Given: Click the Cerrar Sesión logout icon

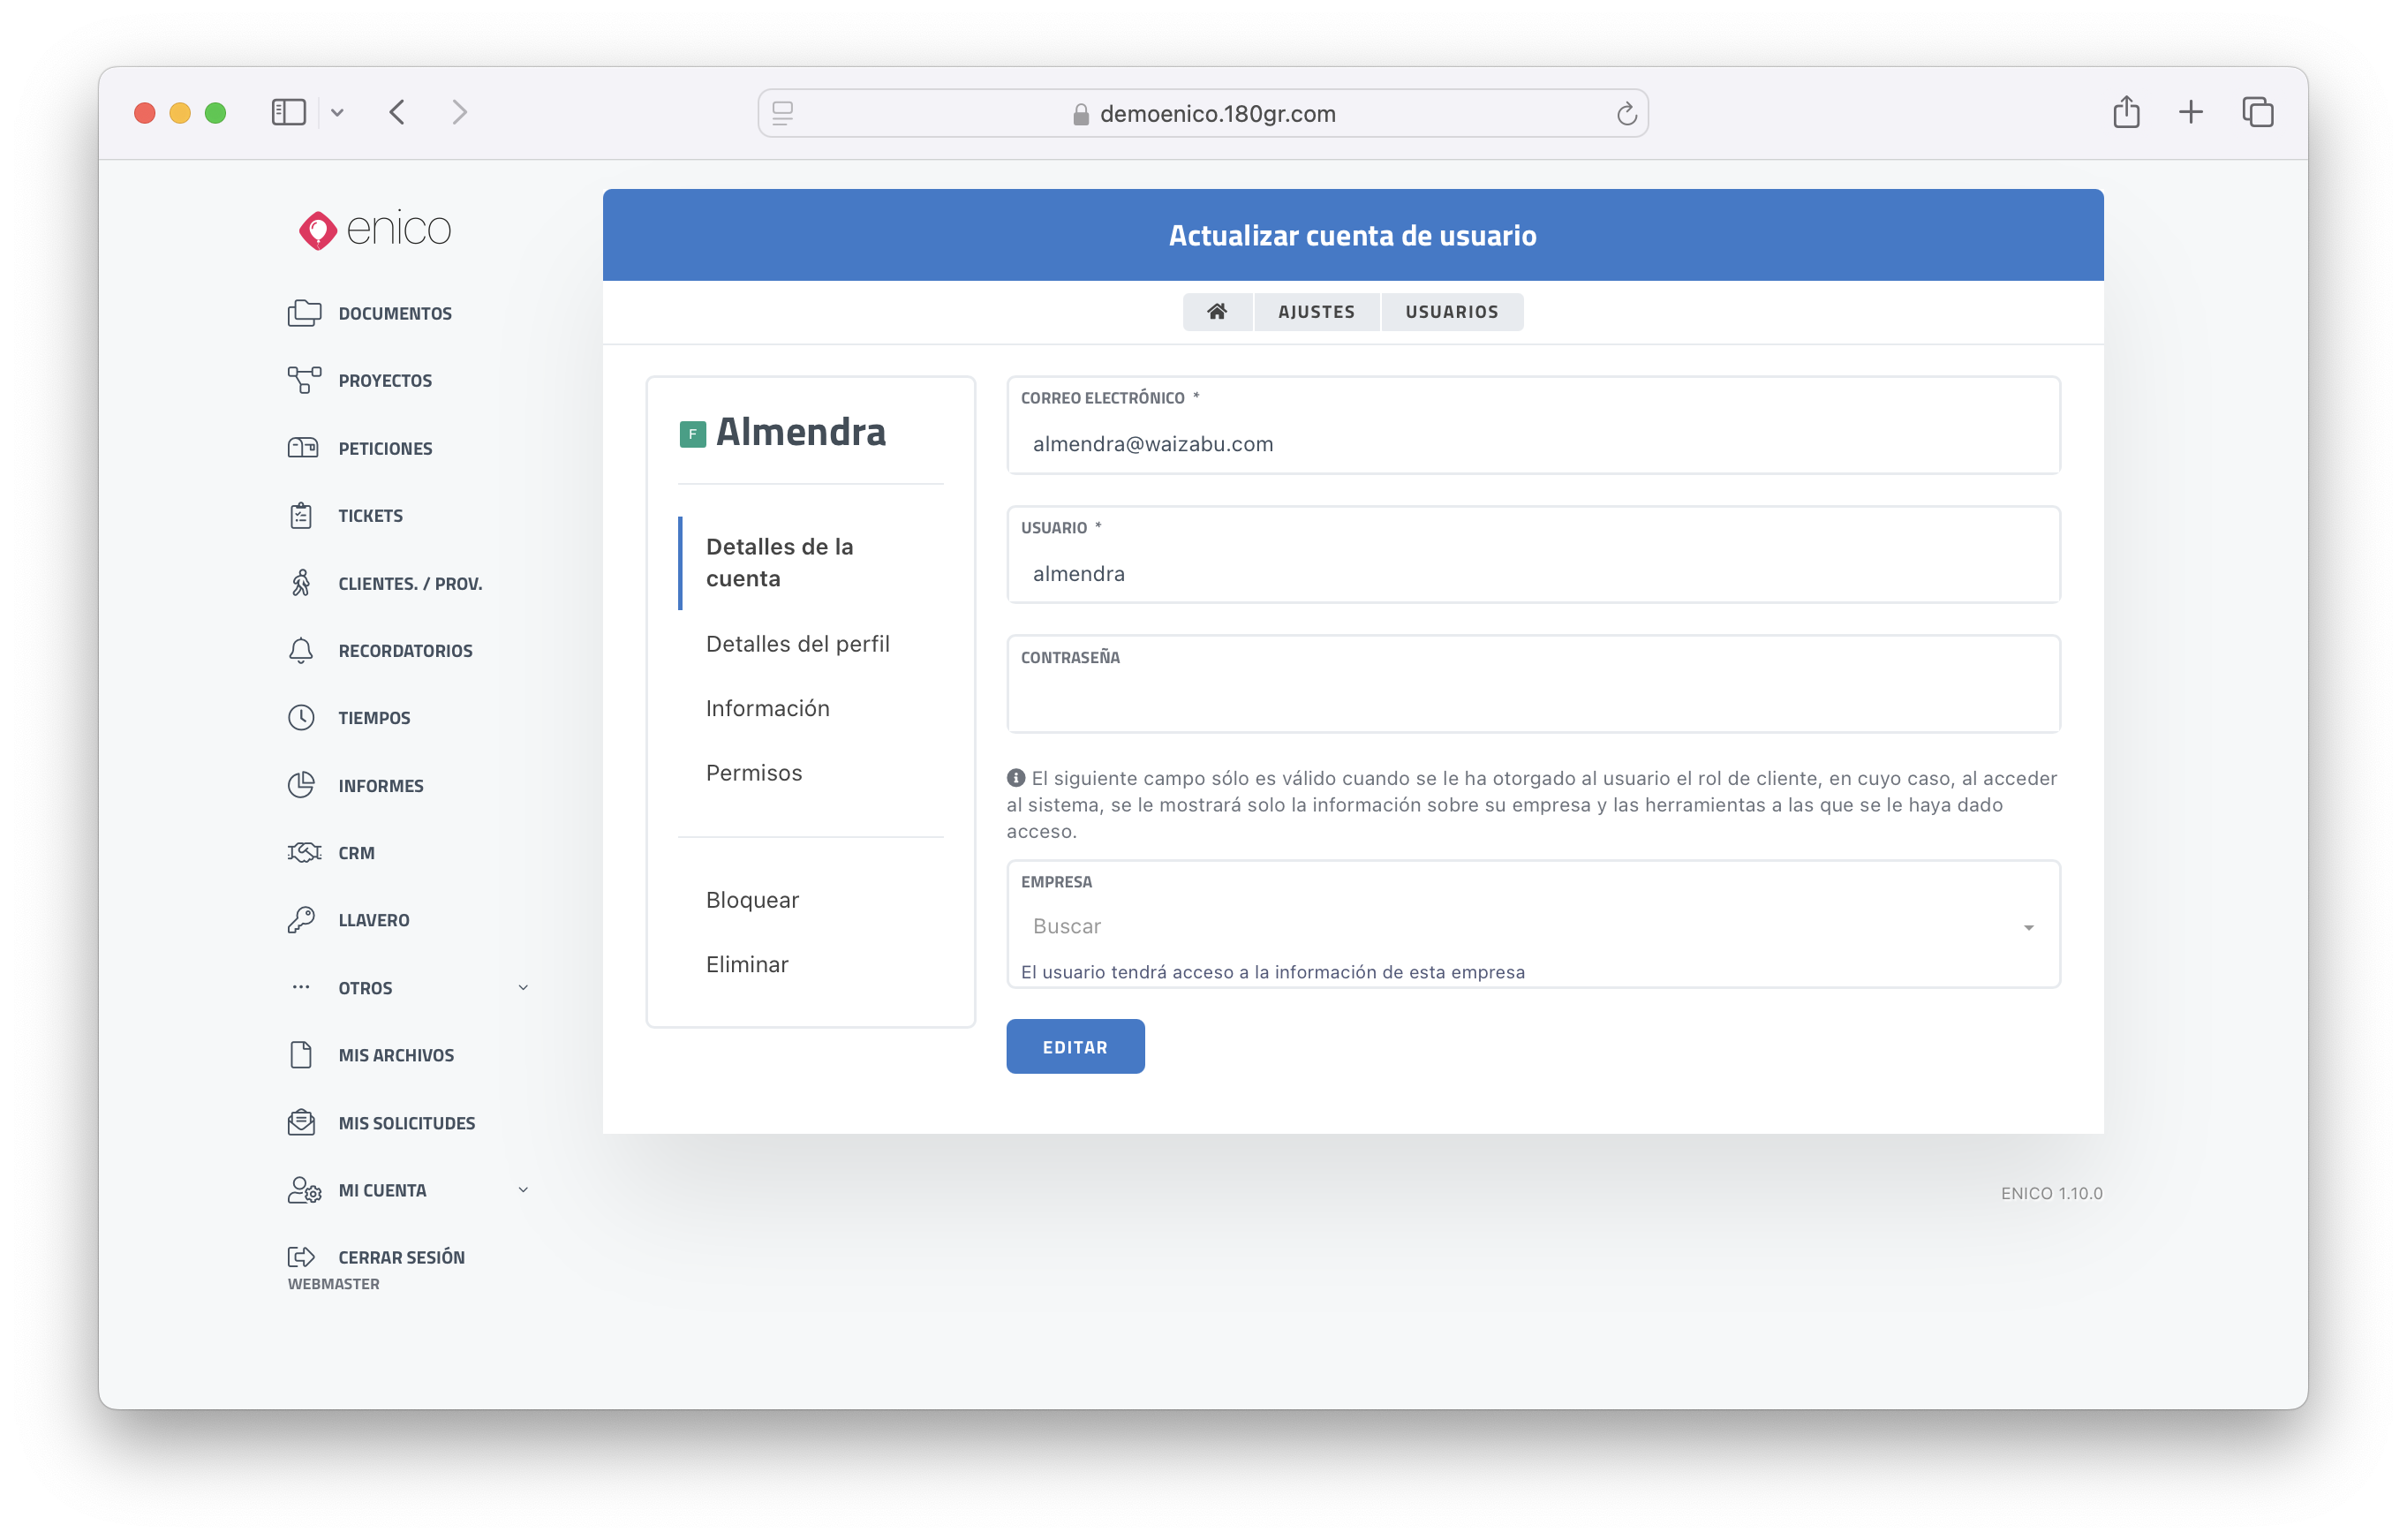Looking at the screenshot, I should tap(301, 1257).
